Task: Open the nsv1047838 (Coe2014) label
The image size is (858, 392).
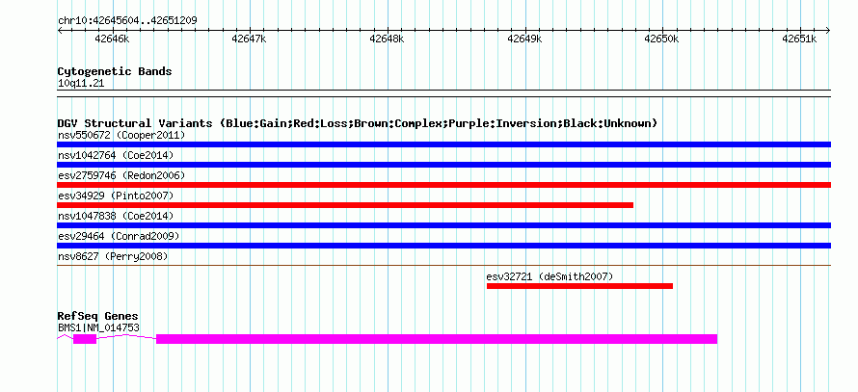Action: pos(116,216)
